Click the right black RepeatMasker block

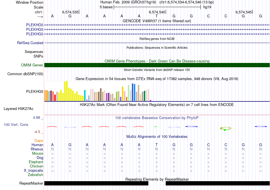pos(218,183)
